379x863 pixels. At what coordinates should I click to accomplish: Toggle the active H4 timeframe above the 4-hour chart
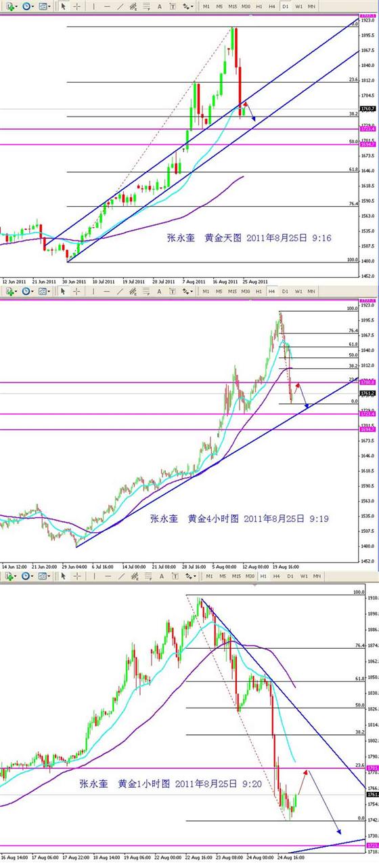(272, 291)
